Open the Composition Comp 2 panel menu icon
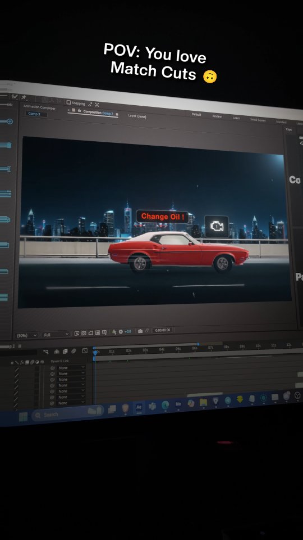Screen dimensions: 303x540 click(x=117, y=114)
